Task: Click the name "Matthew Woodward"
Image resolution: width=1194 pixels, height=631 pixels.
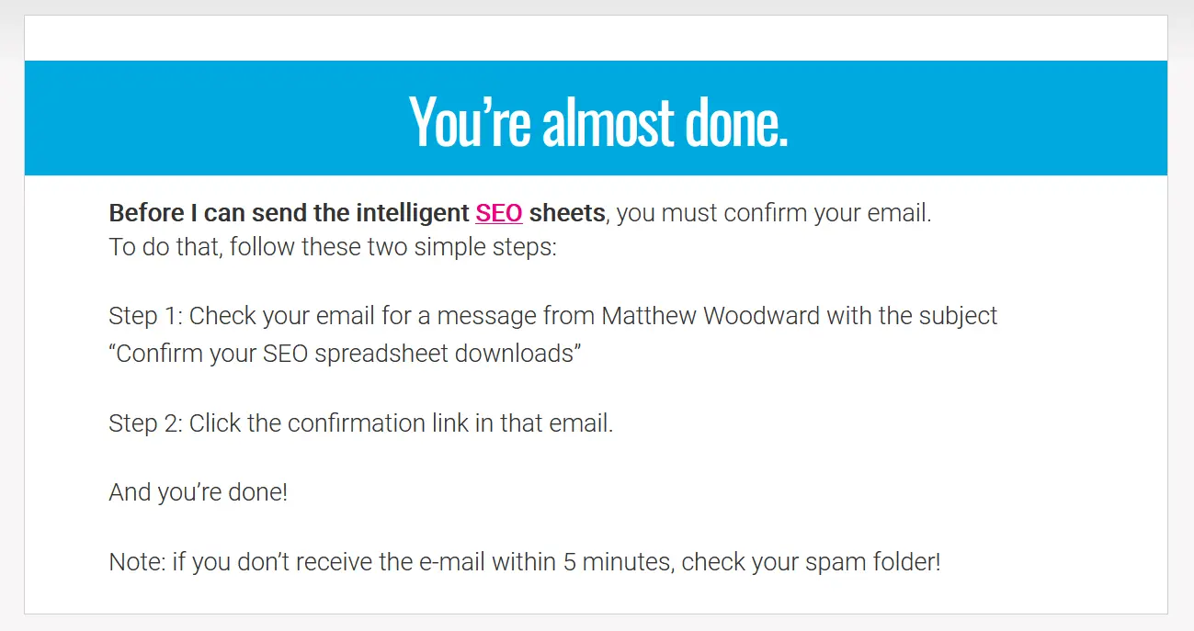Action: click(711, 316)
